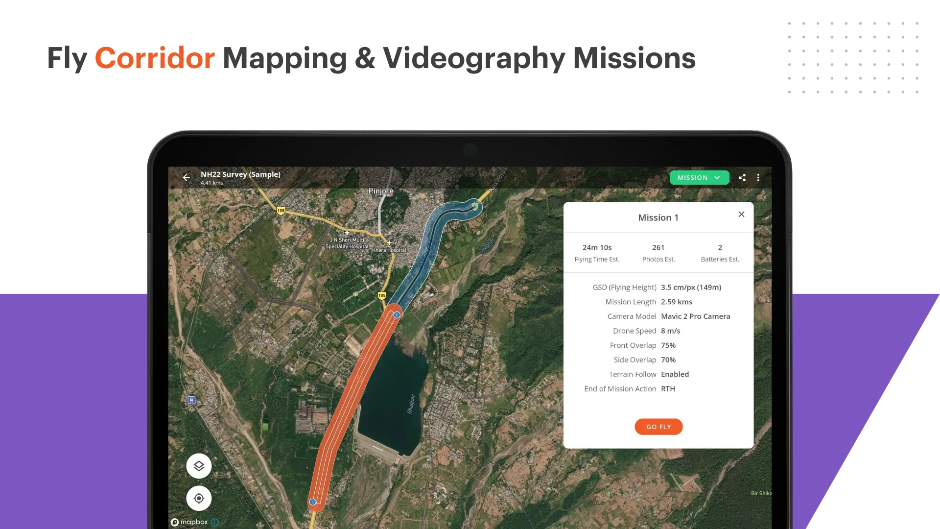Disable Terrain Follow setting
This screenshot has height=529, width=940.
tap(675, 374)
